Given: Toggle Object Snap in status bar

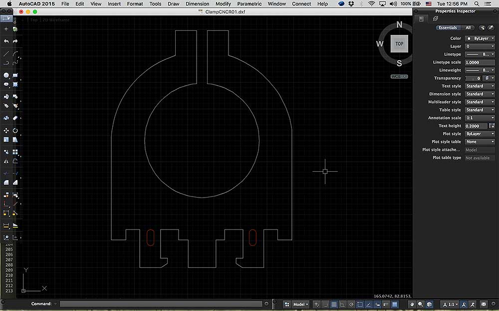Looking at the screenshot, I should (360, 305).
